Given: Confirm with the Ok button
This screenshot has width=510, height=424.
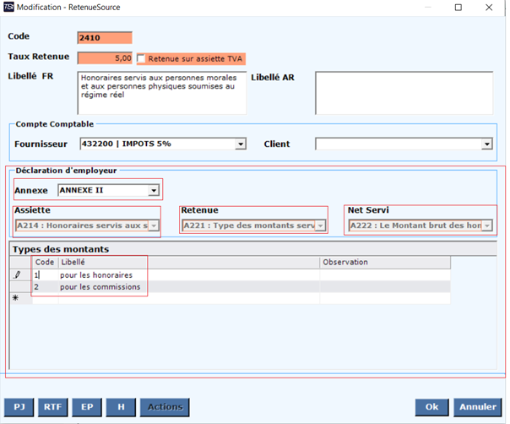Looking at the screenshot, I should (x=432, y=407).
